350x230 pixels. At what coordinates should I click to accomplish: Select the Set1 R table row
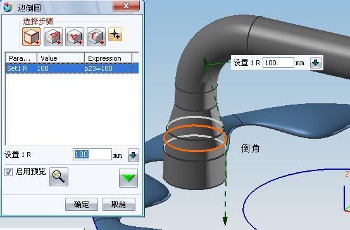[72, 68]
